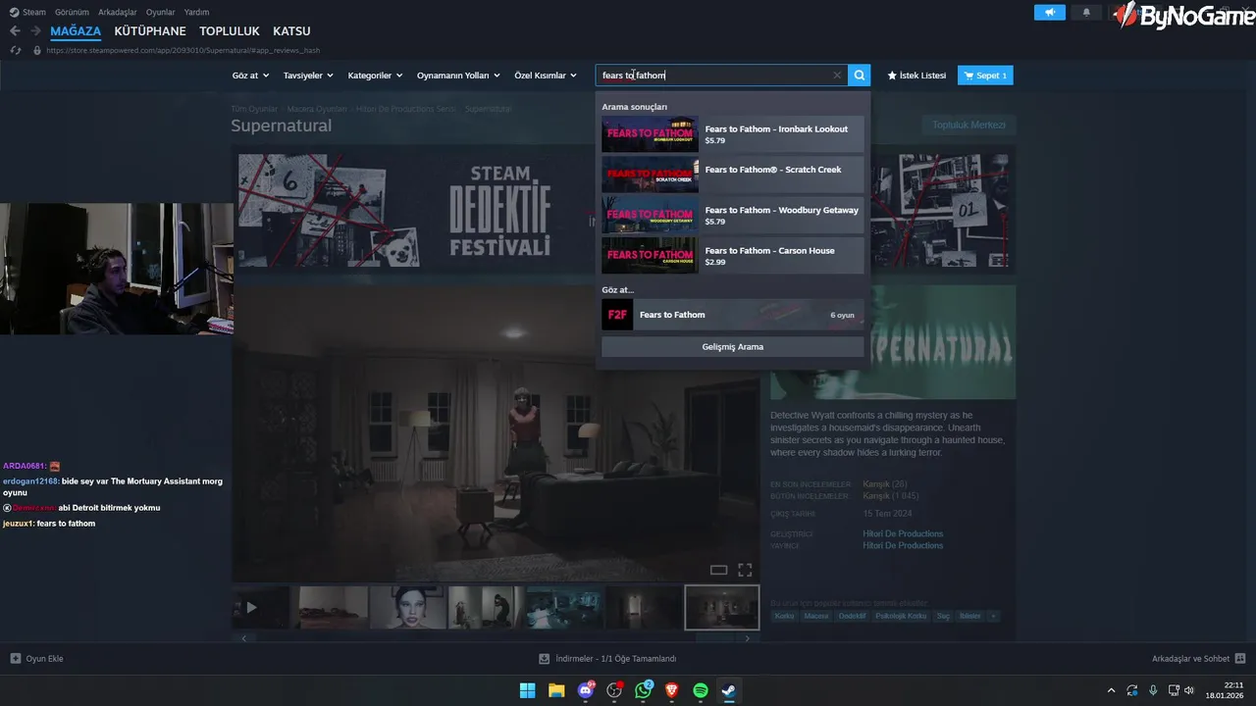Click the Topluluk Merkezi button
1256x706 pixels.
coord(968,126)
